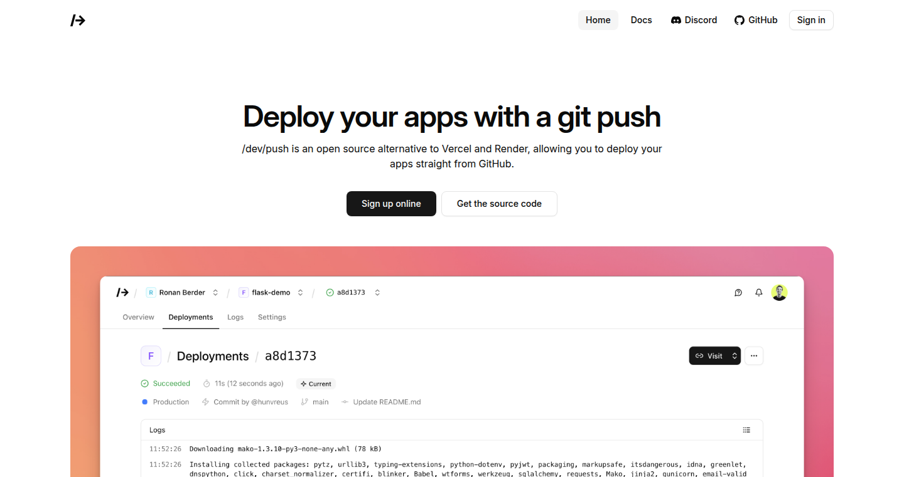Viewport: 904px width, 477px height.
Task: Expand the Ronan Berder team switcher chevrons
Action: point(215,292)
